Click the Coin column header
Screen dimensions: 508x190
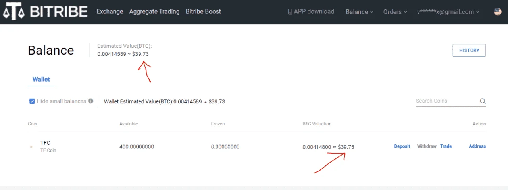(x=33, y=124)
